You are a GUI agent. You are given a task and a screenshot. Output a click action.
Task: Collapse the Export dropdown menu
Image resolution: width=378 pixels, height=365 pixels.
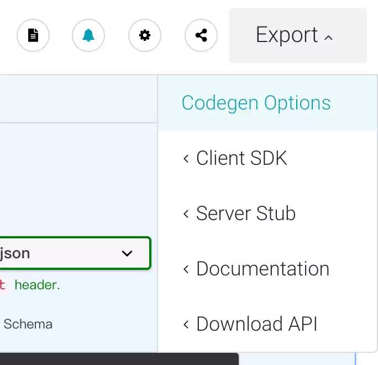298,35
